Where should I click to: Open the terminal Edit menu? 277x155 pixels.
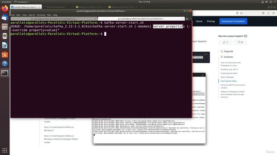(18, 15)
